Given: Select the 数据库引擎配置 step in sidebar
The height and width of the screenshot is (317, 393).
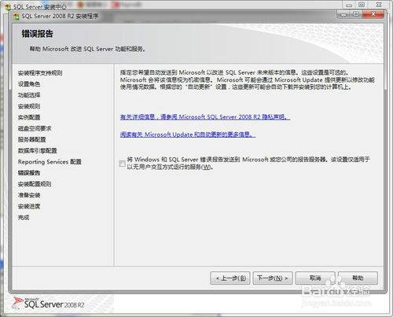Looking at the screenshot, I should [37, 151].
